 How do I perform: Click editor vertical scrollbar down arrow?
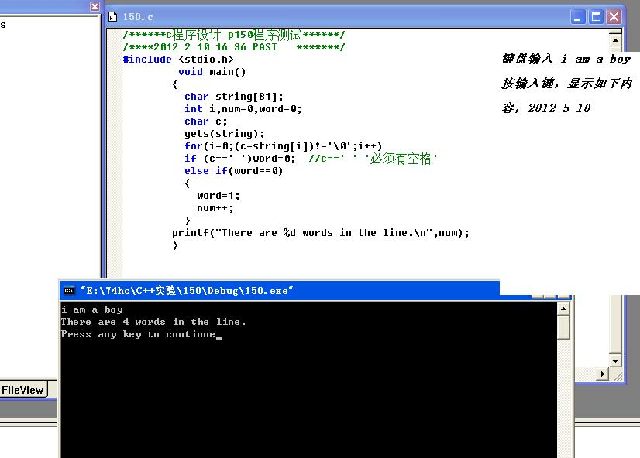pos(615,361)
